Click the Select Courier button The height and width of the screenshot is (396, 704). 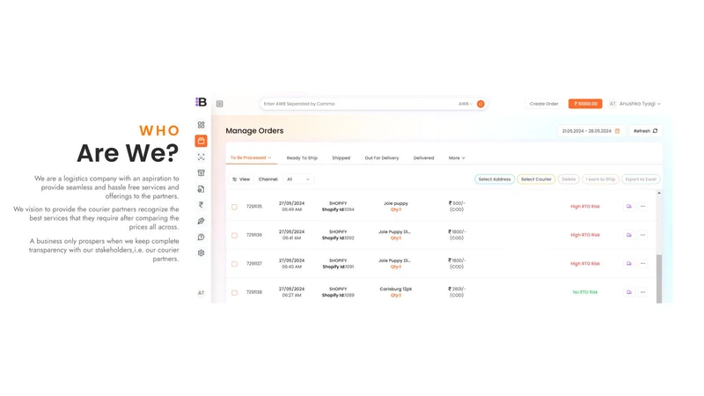tap(536, 180)
